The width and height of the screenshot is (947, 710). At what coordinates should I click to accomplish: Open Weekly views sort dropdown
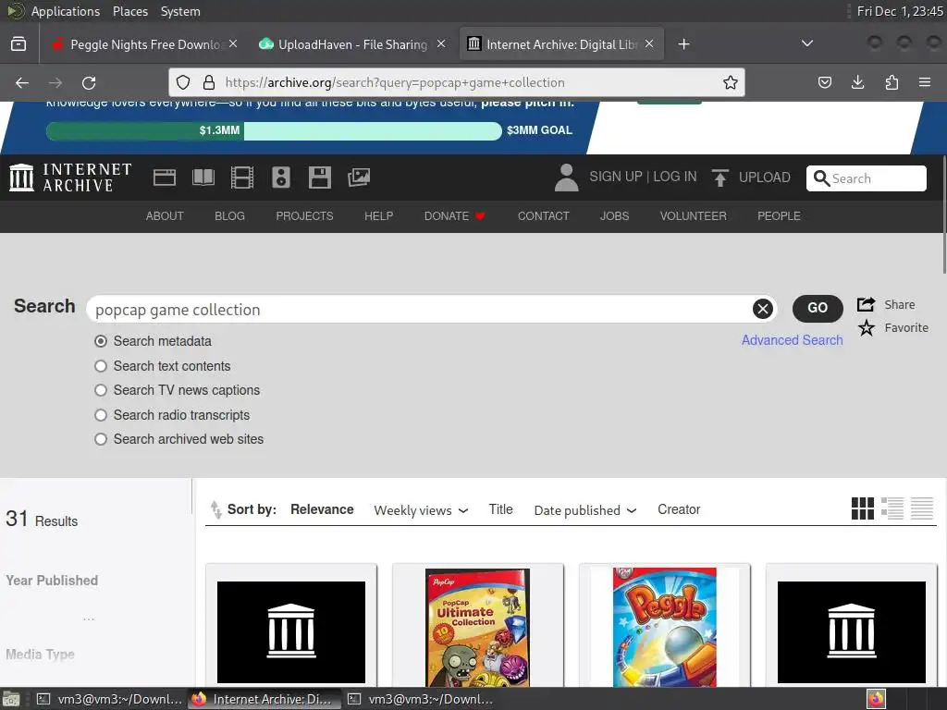(421, 510)
